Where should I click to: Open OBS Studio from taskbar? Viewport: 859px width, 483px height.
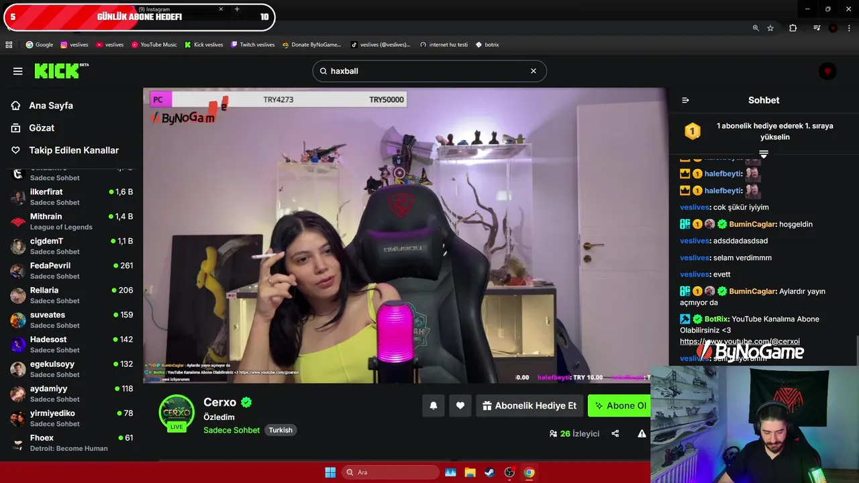click(x=509, y=472)
